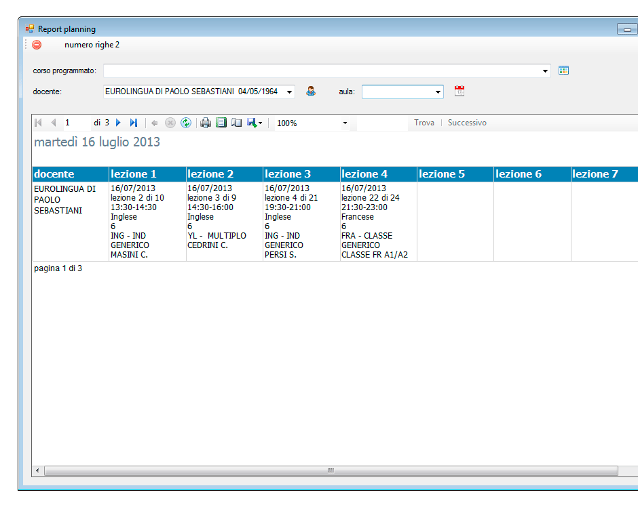Click the PERSI S. lesson text
The image size is (638, 507).
280,255
